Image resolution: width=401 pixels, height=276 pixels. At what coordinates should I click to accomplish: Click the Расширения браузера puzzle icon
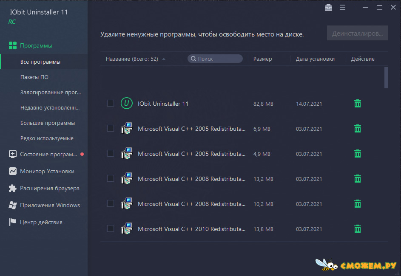tap(12, 188)
